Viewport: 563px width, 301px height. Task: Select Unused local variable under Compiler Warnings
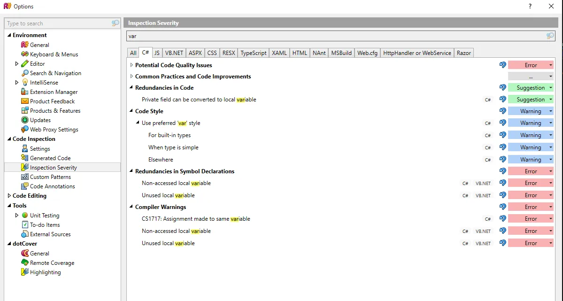tap(168, 243)
